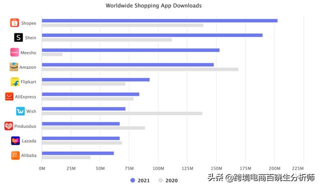Click the Shopee label text
This screenshot has width=320, height=187.
coord(28,23)
